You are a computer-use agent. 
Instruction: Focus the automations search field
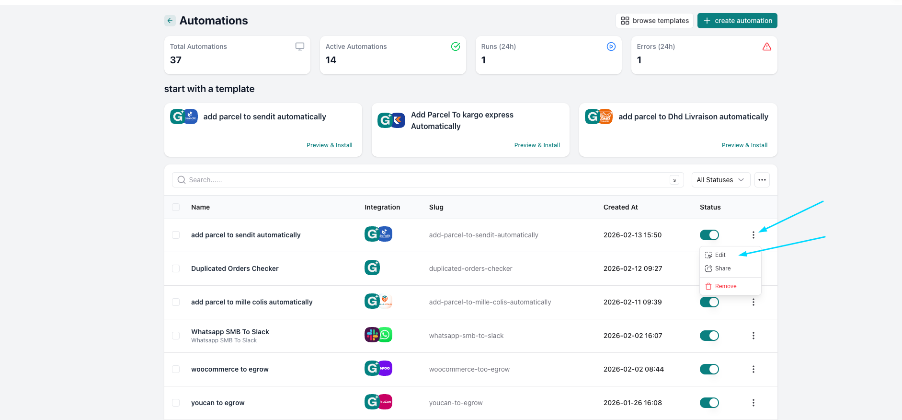(x=422, y=180)
